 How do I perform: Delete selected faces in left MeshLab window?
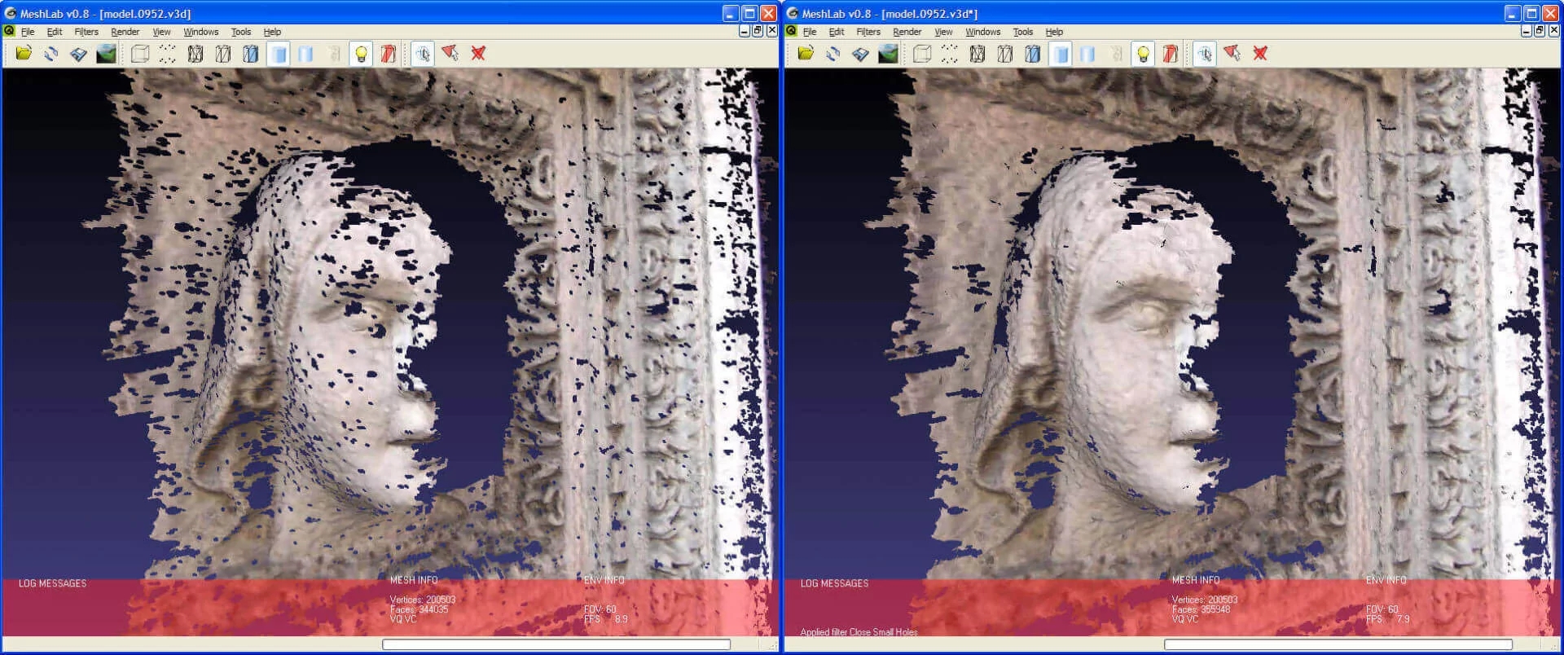[x=478, y=54]
